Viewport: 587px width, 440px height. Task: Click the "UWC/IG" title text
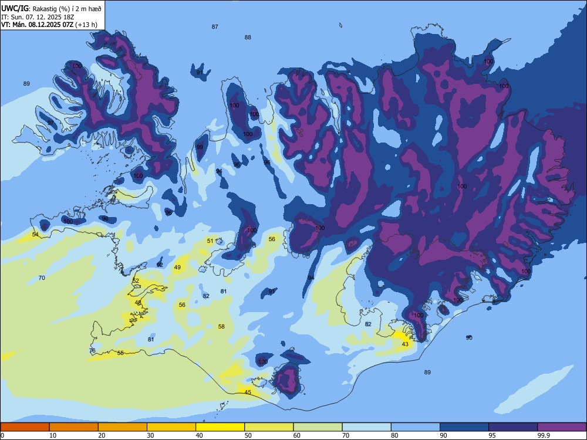(15, 9)
